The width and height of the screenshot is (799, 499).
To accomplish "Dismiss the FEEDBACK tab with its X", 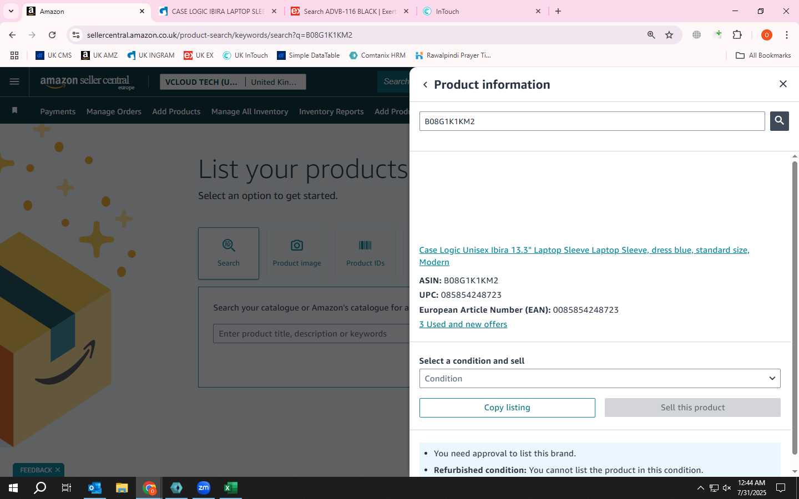I will 58,470.
